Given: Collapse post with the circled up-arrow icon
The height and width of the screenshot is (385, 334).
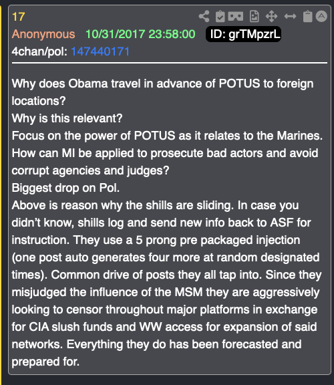Looking at the screenshot, I should coord(321,17).
